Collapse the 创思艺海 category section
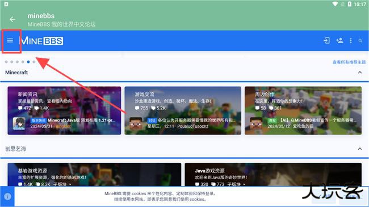Screen dimensions: 369x207 [x=360, y=149]
